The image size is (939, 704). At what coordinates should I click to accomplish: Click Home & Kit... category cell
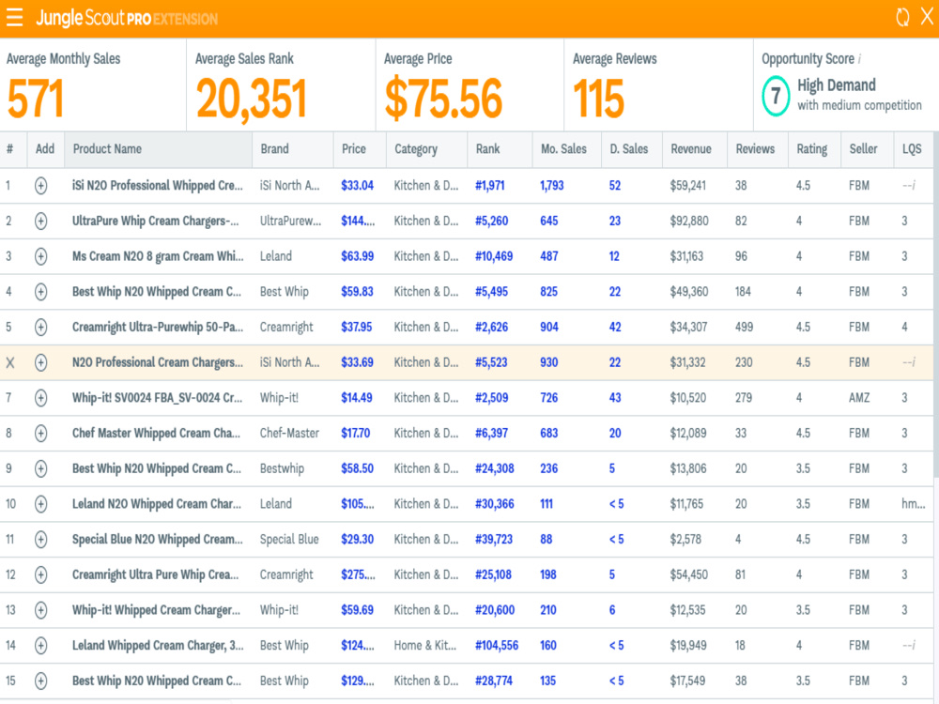425,645
